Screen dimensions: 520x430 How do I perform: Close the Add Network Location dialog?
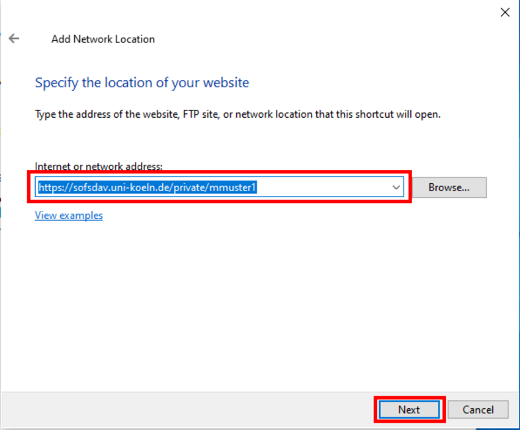[x=505, y=13]
